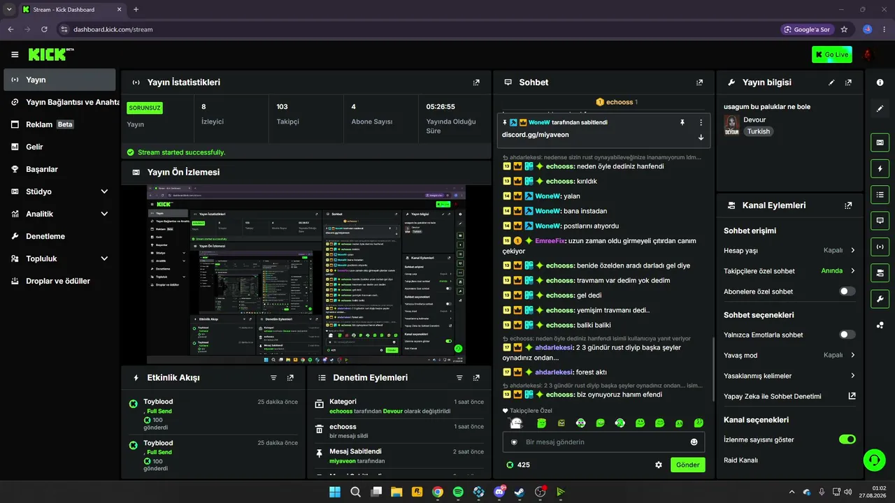The width and height of the screenshot is (895, 503).
Task: Open Denetleme in the sidebar
Action: (x=59, y=236)
